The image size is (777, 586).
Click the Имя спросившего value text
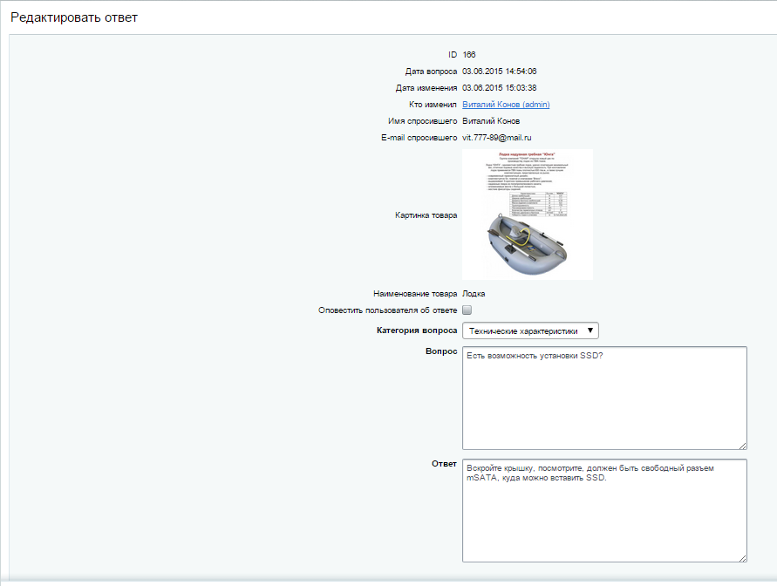pyautogui.click(x=491, y=121)
